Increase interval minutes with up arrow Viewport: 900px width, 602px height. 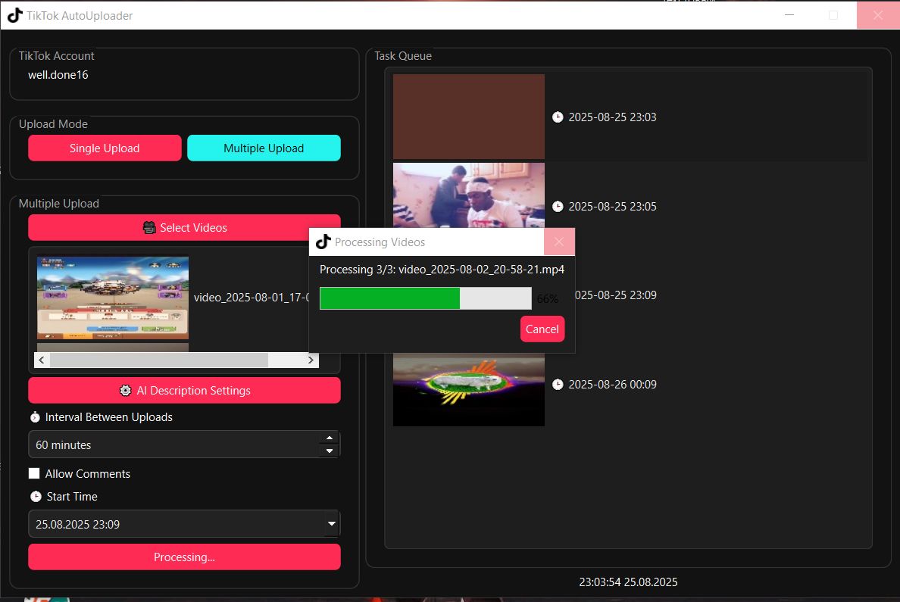tap(329, 438)
